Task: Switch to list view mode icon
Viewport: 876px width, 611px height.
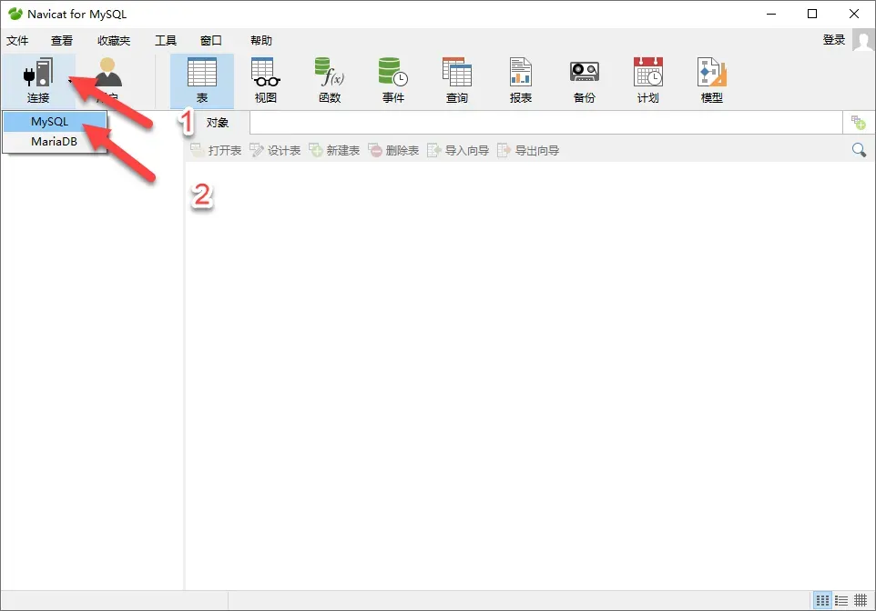Action: point(823,600)
